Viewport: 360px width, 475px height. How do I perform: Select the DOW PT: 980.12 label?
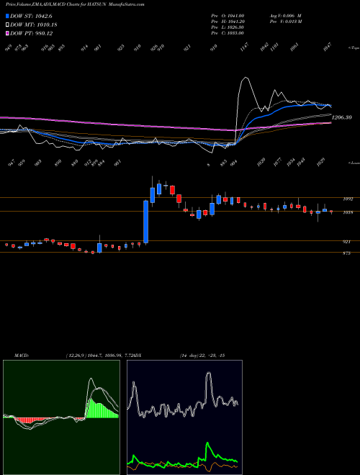pyautogui.click(x=31, y=33)
